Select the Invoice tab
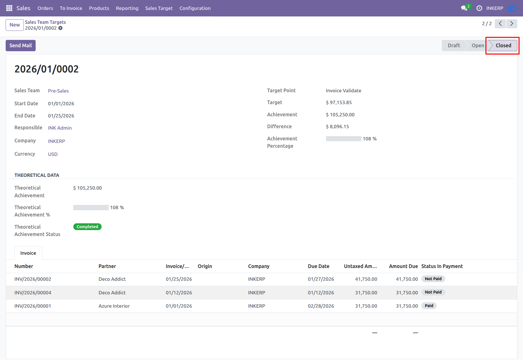 pyautogui.click(x=28, y=253)
